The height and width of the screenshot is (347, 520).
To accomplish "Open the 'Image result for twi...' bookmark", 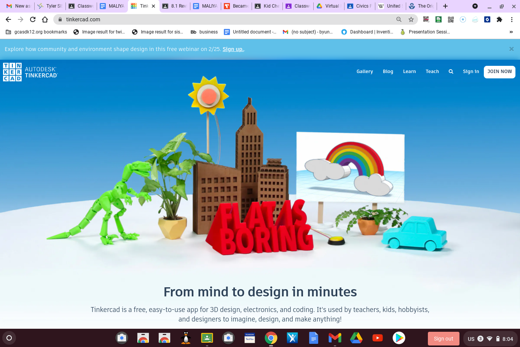I will coord(99,32).
